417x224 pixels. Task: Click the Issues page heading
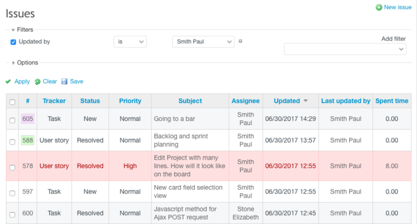click(20, 13)
